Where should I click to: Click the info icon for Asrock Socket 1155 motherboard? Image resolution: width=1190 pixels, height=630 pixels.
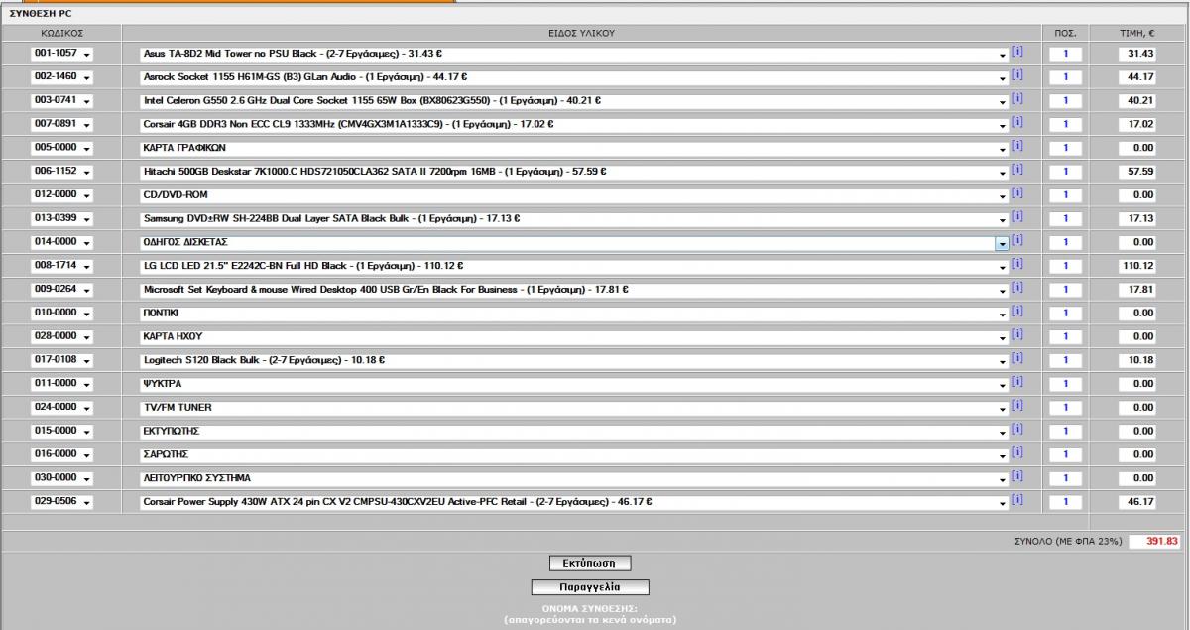(1017, 76)
